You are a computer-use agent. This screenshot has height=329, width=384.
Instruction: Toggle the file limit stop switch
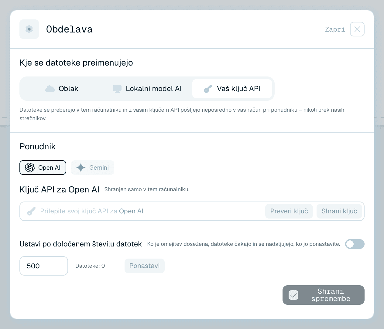pos(355,244)
